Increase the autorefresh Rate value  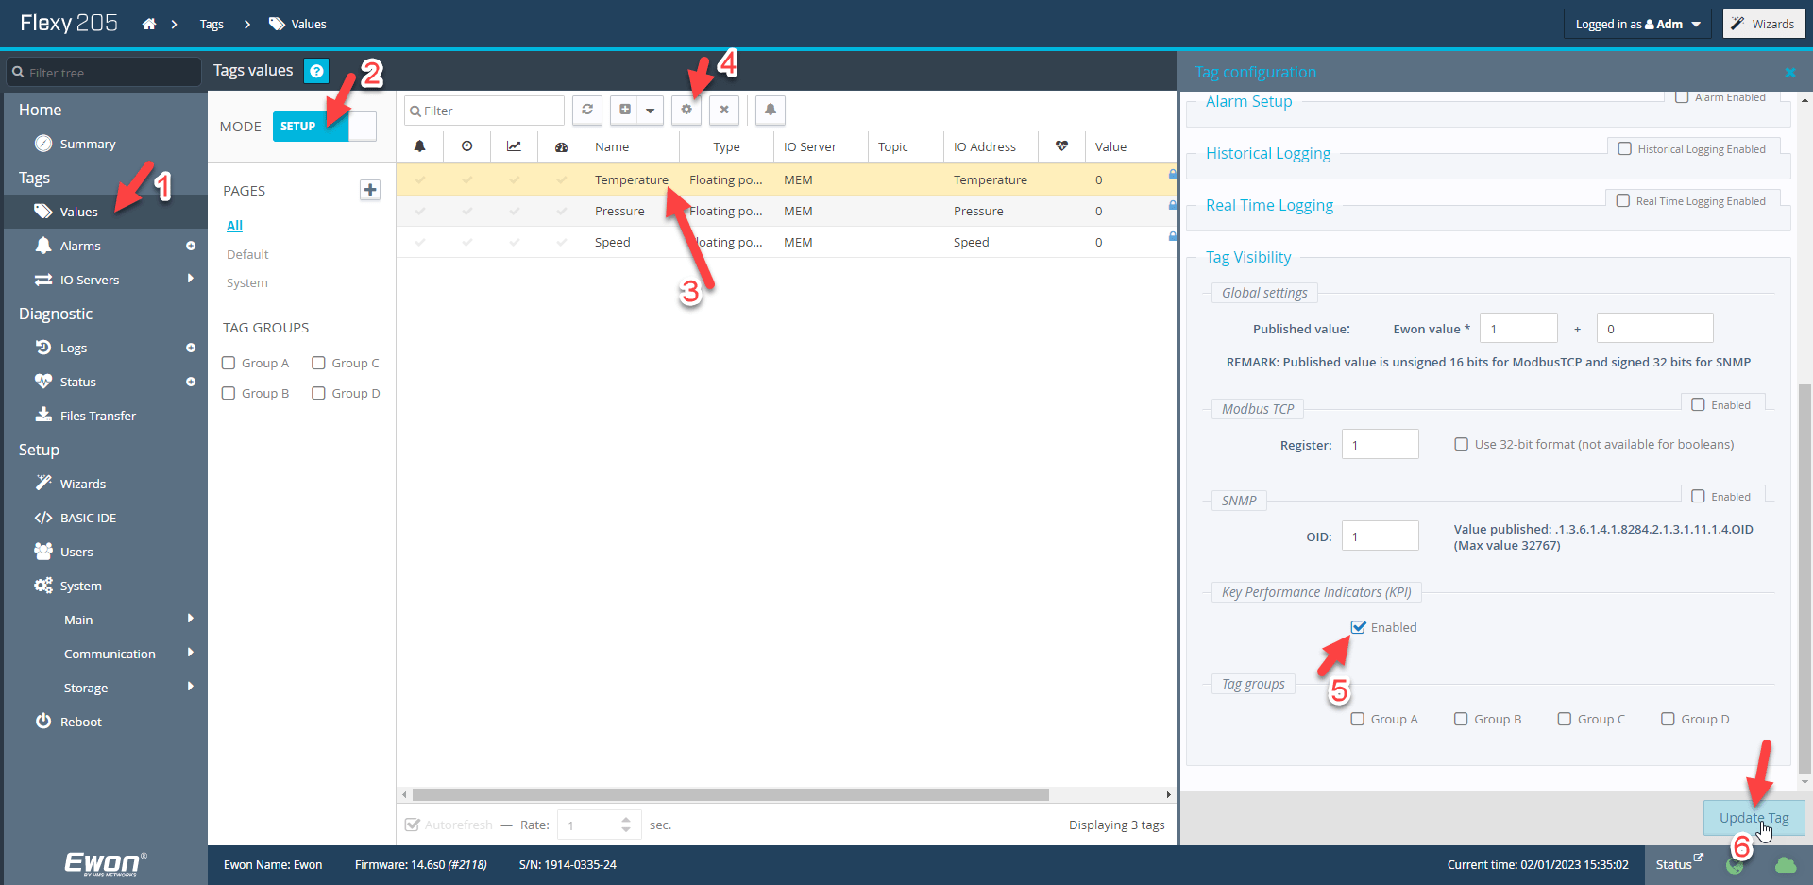coord(625,819)
